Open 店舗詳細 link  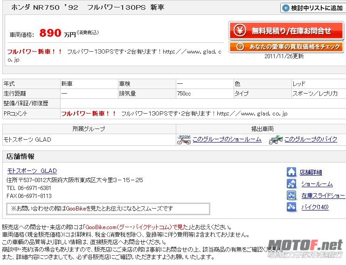(x=311, y=172)
